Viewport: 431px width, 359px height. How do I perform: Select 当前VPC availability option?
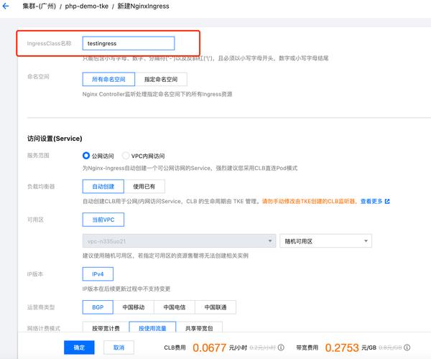(x=103, y=220)
